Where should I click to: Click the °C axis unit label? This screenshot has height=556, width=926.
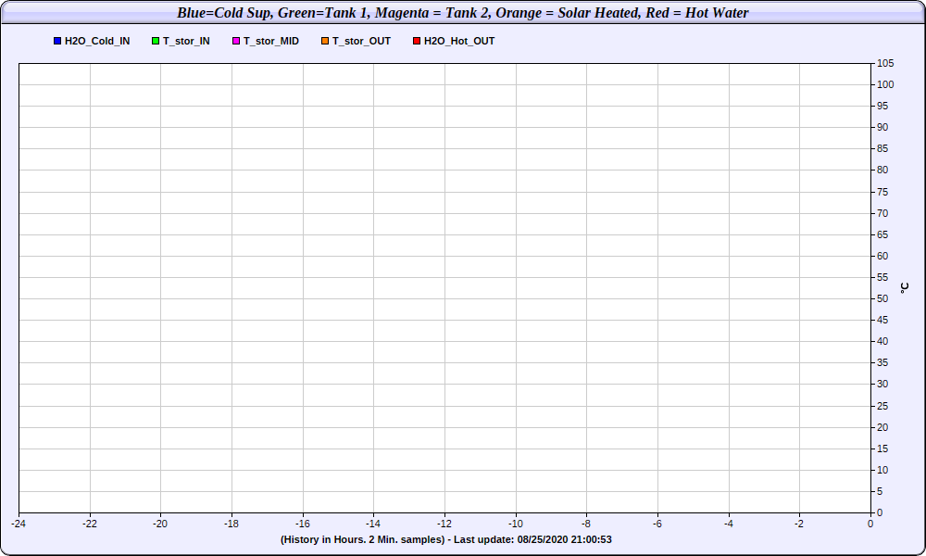click(905, 288)
